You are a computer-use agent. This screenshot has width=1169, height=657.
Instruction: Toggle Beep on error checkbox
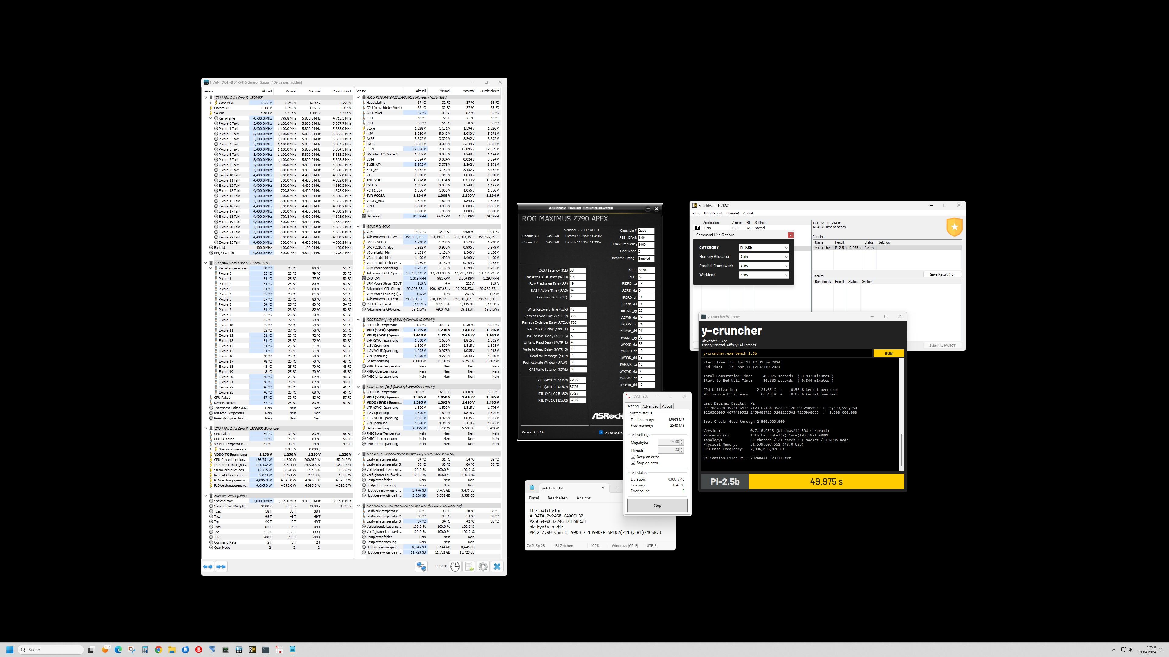coord(633,457)
